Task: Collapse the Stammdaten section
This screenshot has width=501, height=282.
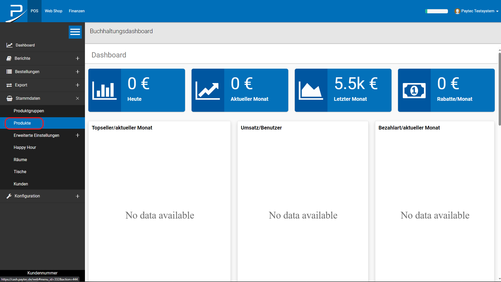Action: 77,98
